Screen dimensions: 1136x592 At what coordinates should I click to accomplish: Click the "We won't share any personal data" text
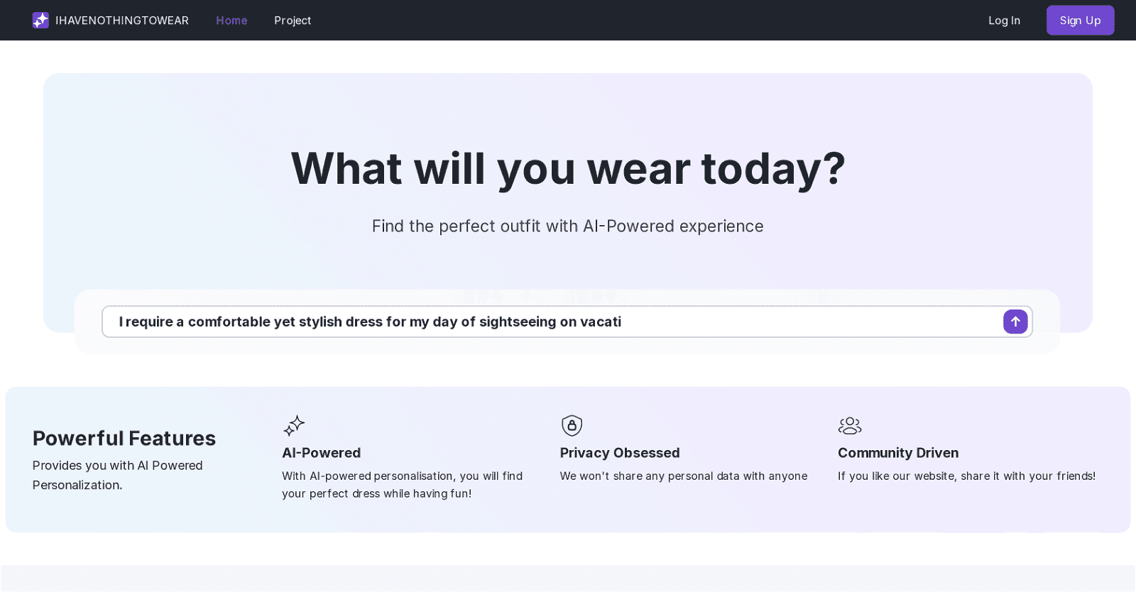pos(683,476)
